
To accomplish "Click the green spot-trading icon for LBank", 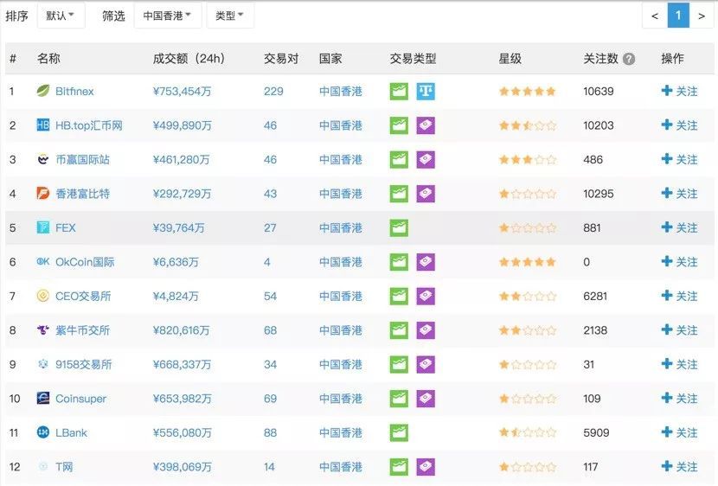I will coord(399,433).
